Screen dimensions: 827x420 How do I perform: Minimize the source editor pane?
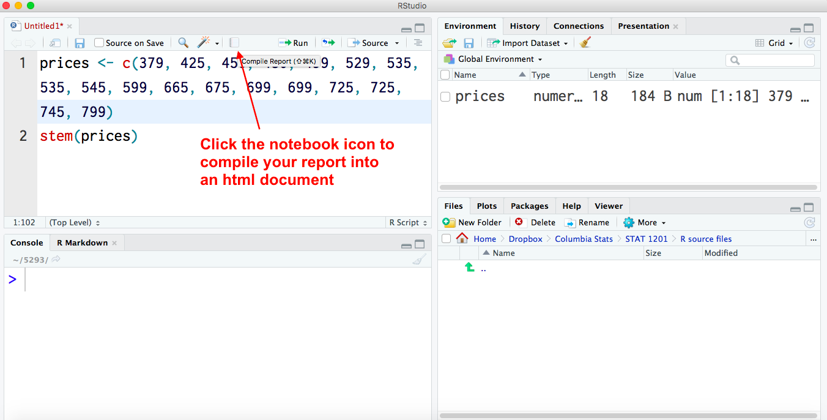pyautogui.click(x=406, y=29)
